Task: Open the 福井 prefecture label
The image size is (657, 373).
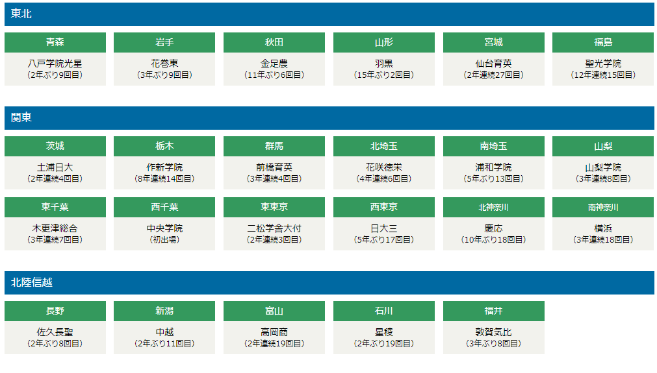Action: click(x=494, y=311)
